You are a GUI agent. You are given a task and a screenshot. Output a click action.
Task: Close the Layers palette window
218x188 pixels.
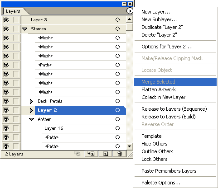(130, 4)
